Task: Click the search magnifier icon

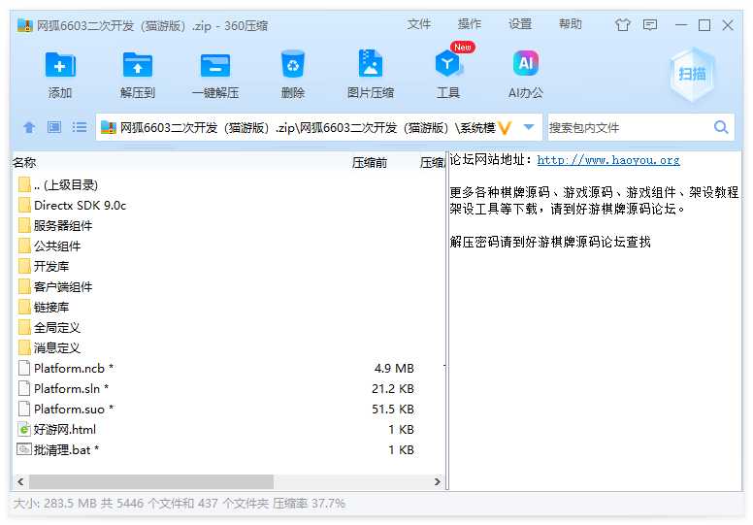Action: pos(721,127)
